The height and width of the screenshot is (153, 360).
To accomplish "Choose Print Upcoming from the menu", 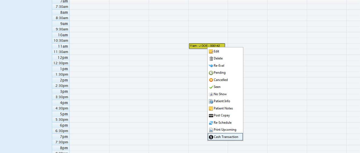I will pyautogui.click(x=225, y=130).
